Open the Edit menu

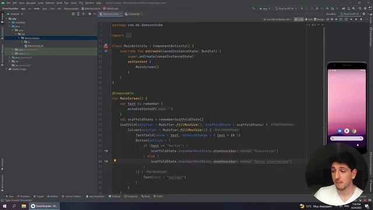[15, 3]
